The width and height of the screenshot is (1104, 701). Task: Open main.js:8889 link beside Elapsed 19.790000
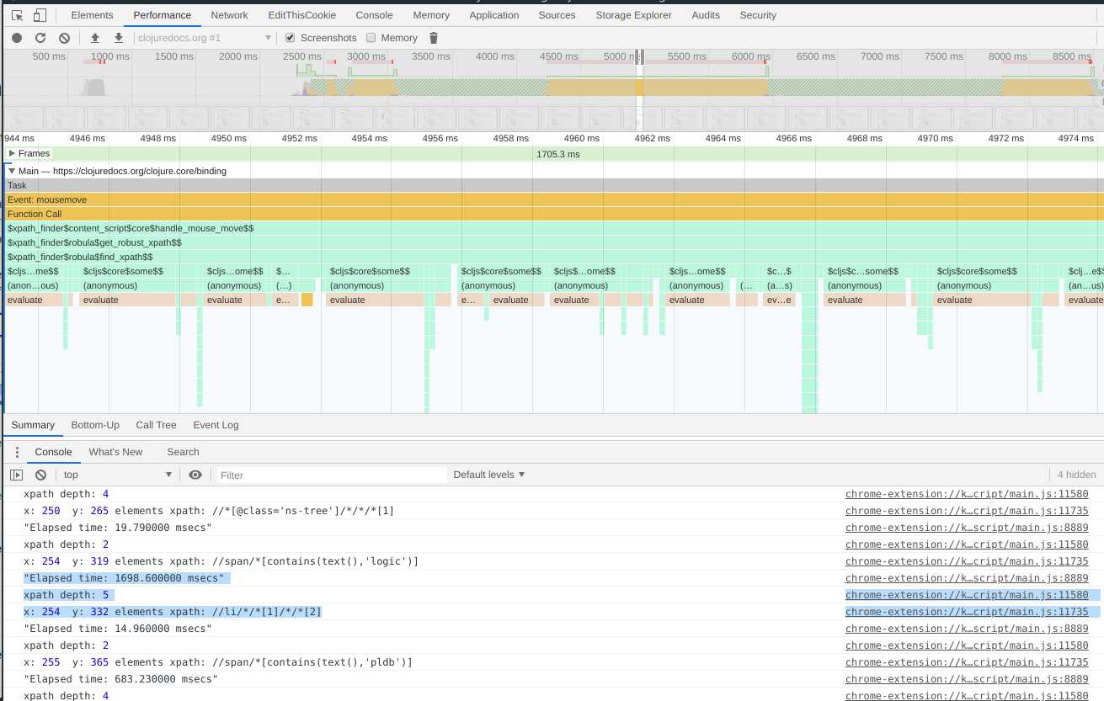[967, 528]
